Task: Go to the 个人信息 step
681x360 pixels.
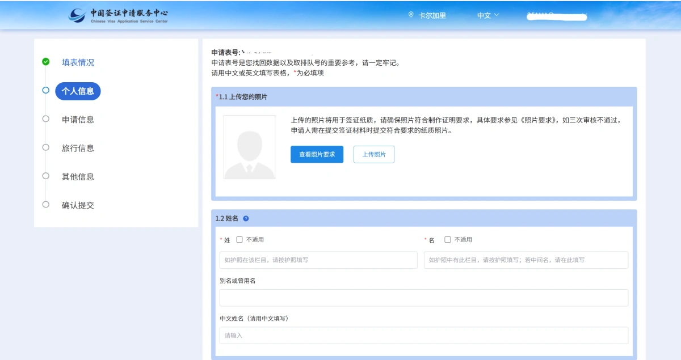Action: [x=78, y=91]
